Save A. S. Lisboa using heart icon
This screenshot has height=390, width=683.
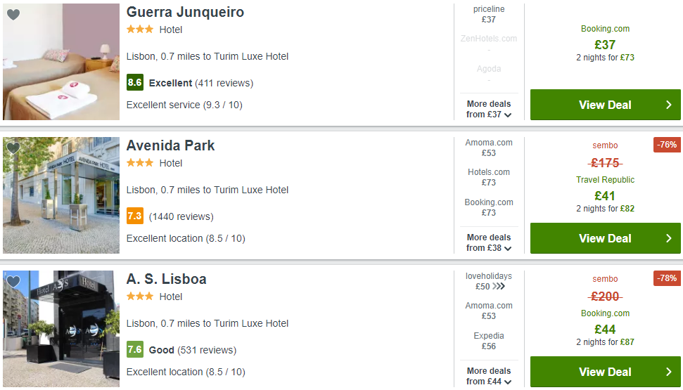click(x=13, y=282)
